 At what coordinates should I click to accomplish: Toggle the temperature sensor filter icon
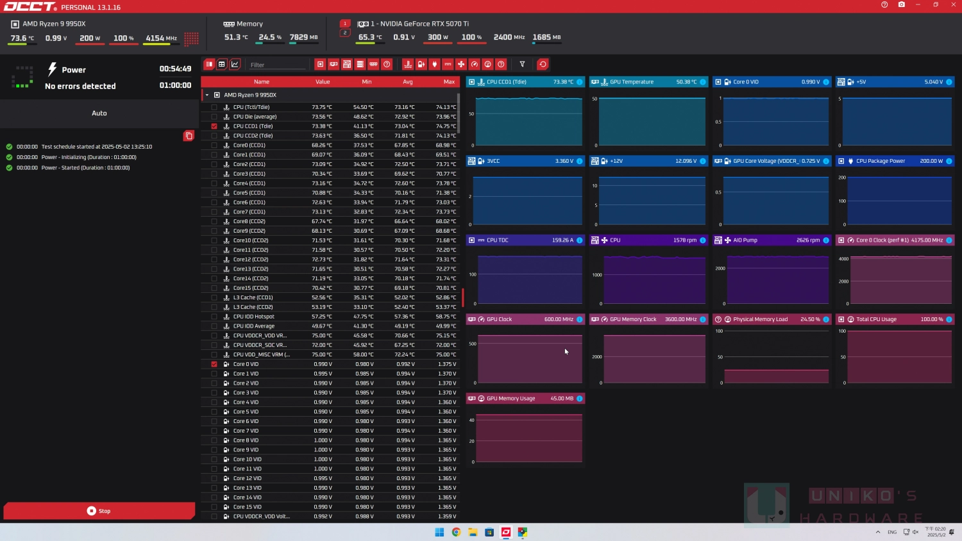[x=407, y=64]
